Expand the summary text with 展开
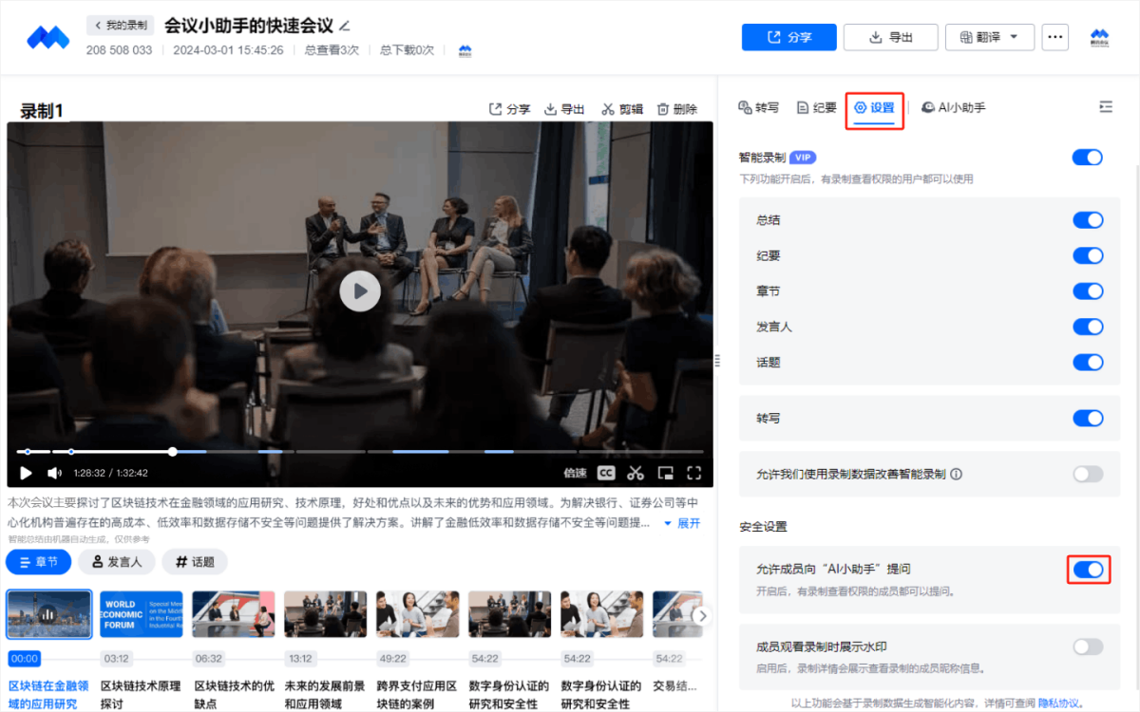The height and width of the screenshot is (712, 1140). (682, 524)
